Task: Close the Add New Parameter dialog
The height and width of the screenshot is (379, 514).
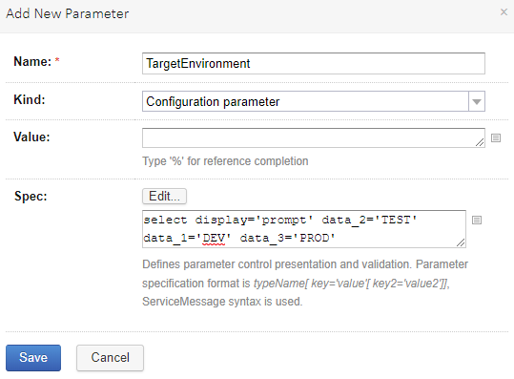Action: (504, 12)
